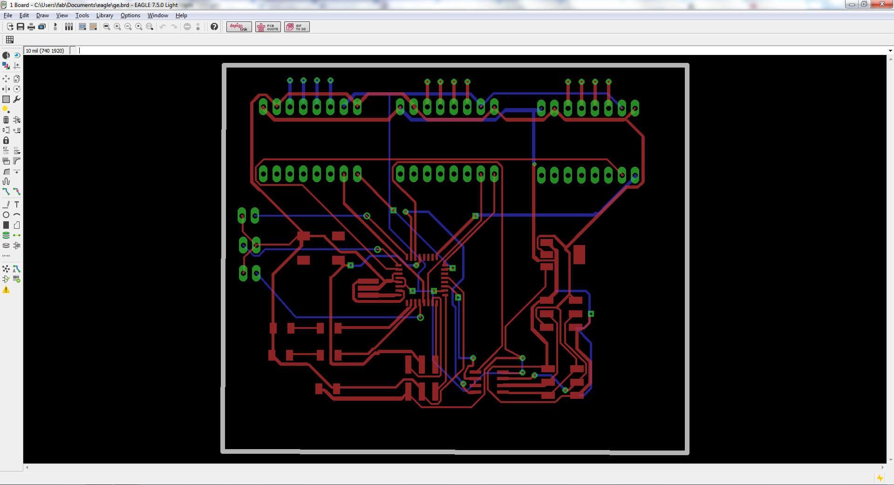
Task: Open the Library menu
Action: 104,15
